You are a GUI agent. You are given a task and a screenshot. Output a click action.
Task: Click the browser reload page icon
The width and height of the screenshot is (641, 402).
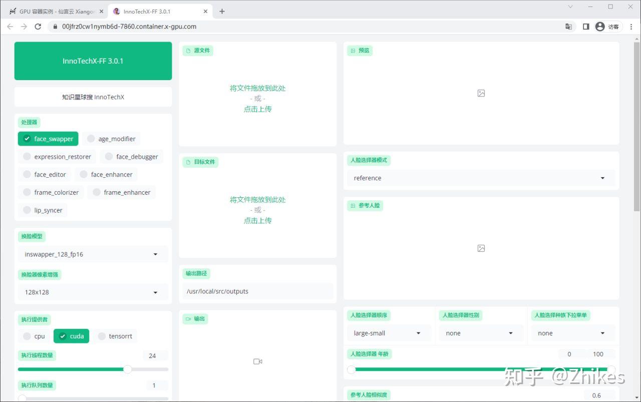pyautogui.click(x=38, y=27)
